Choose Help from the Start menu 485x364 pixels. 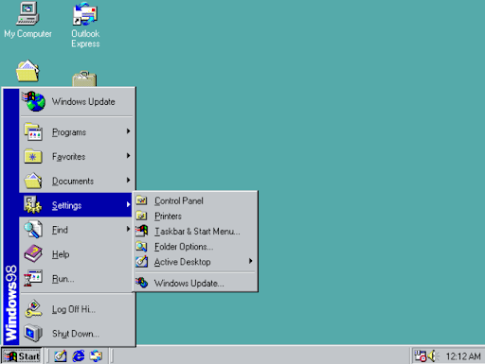(76, 254)
